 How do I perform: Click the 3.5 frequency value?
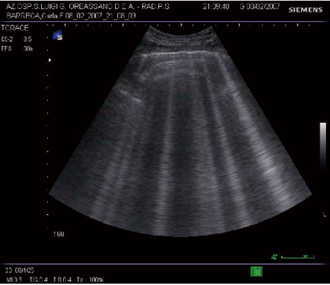coord(27,39)
